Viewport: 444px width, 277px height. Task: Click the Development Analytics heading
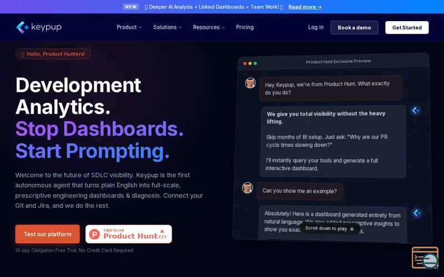coord(78,96)
